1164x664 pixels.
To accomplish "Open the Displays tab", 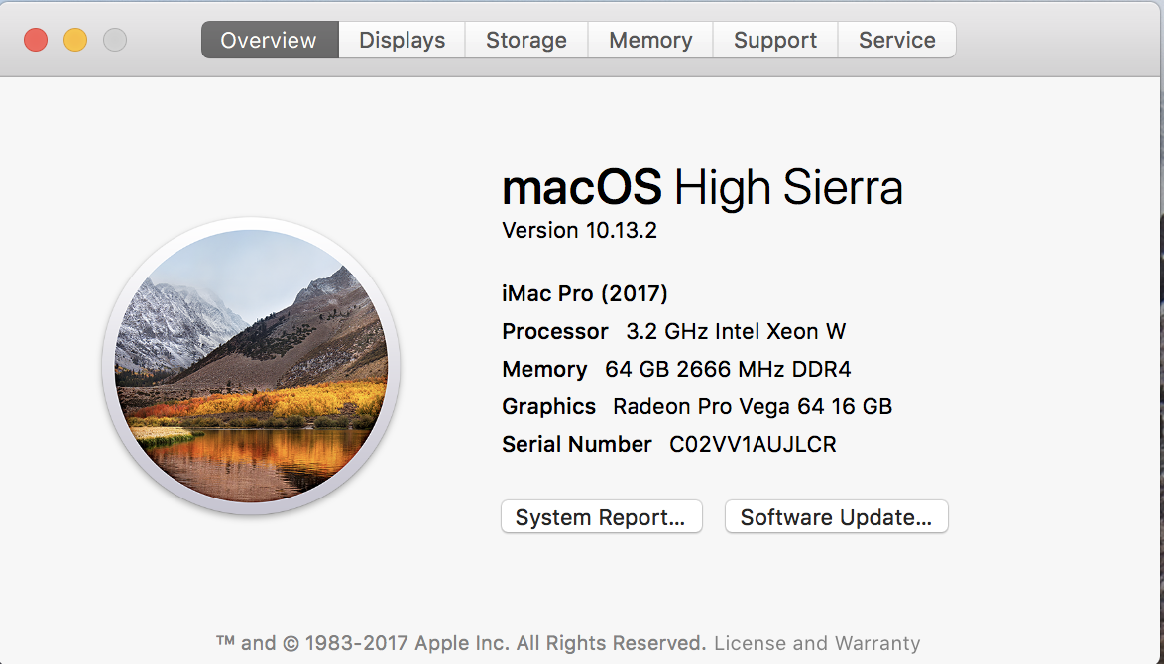I will click(402, 41).
